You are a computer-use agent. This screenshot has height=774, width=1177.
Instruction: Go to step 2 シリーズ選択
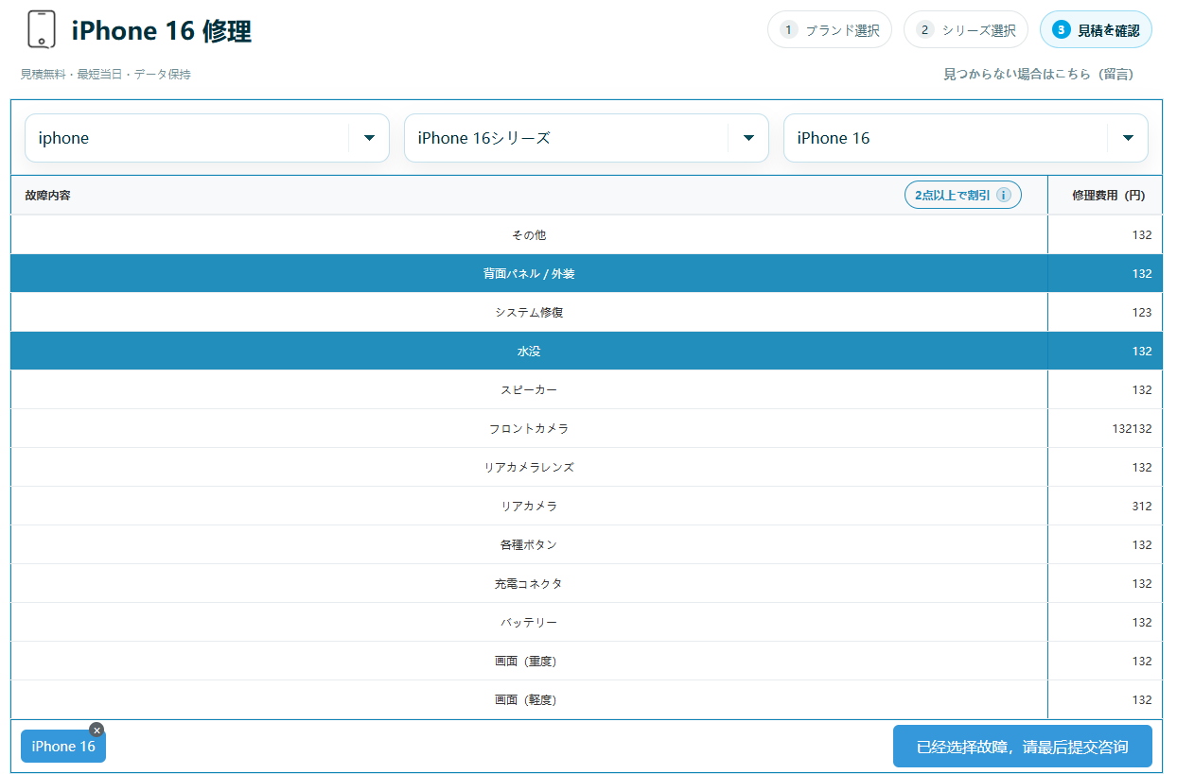coord(965,30)
